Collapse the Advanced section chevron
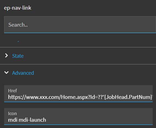The height and width of the screenshot is (128, 156). click(x=7, y=73)
